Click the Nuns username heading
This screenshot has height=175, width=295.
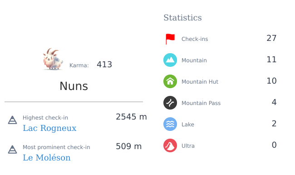[74, 86]
